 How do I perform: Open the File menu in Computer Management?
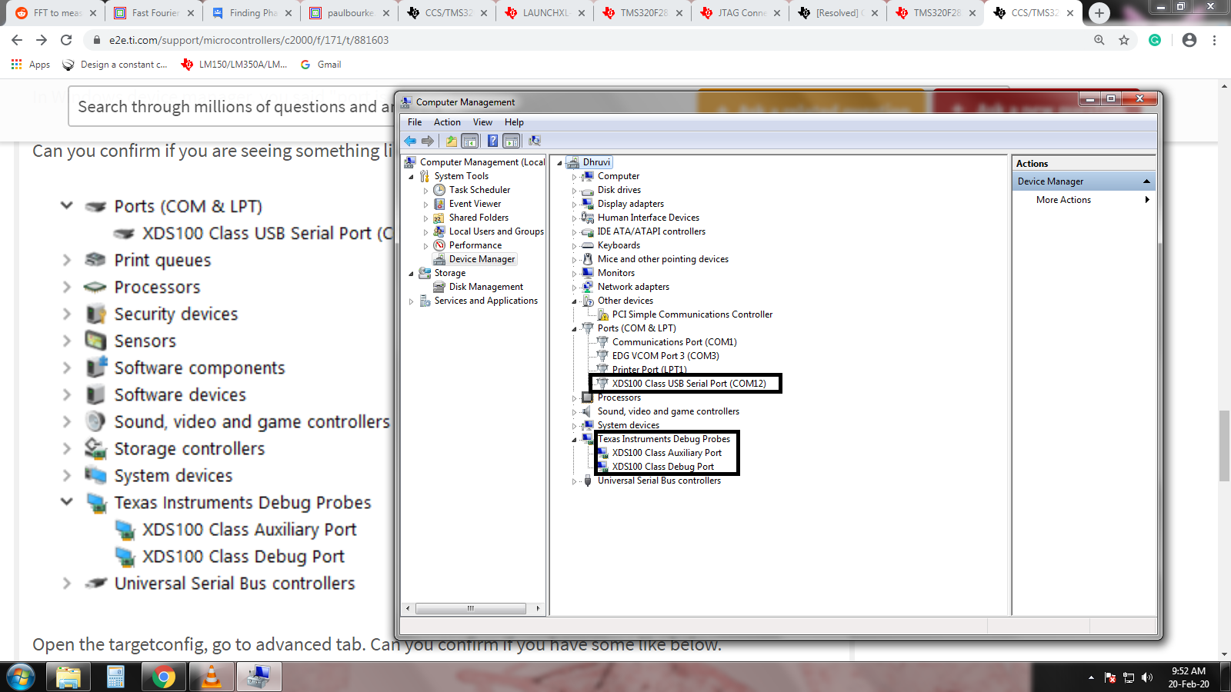[415, 122]
